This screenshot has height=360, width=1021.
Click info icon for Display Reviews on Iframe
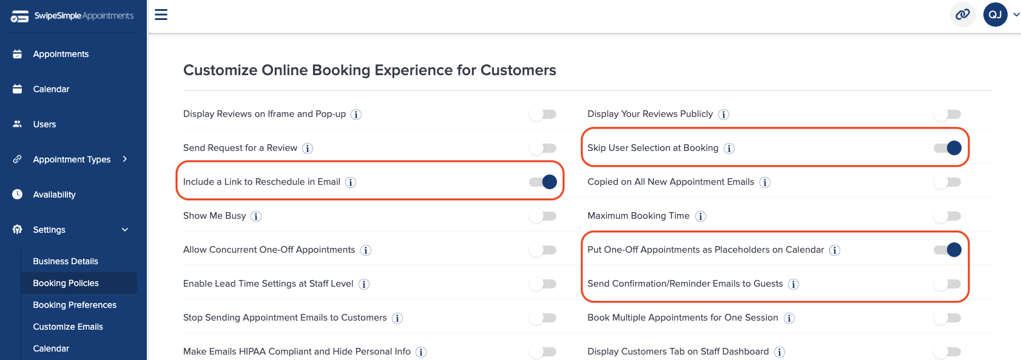tap(356, 115)
